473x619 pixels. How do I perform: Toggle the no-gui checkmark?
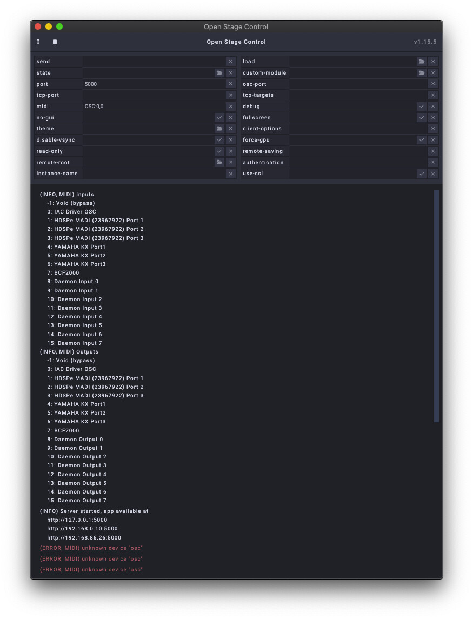point(219,118)
